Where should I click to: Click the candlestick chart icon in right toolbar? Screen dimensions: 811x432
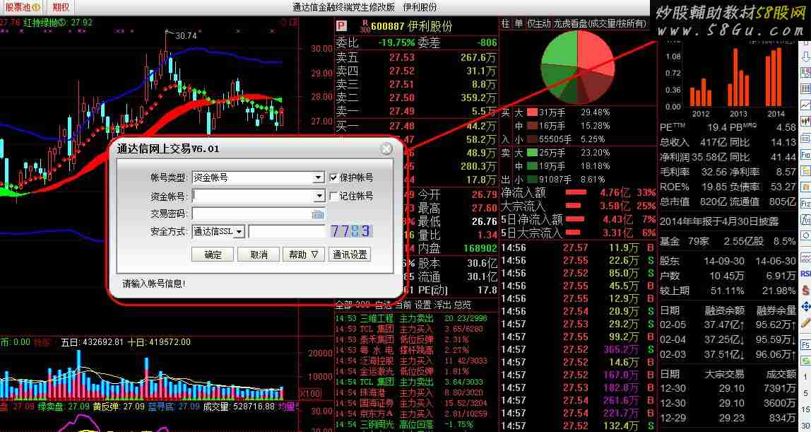(x=805, y=122)
